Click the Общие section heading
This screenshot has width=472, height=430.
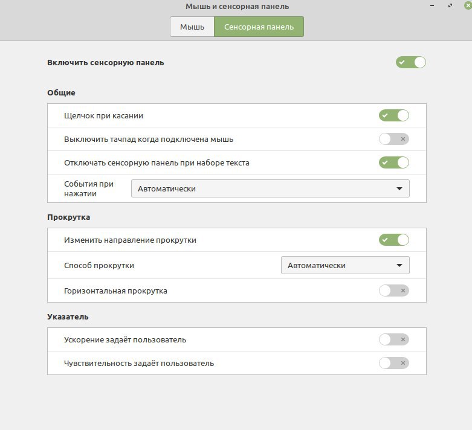pyautogui.click(x=61, y=93)
